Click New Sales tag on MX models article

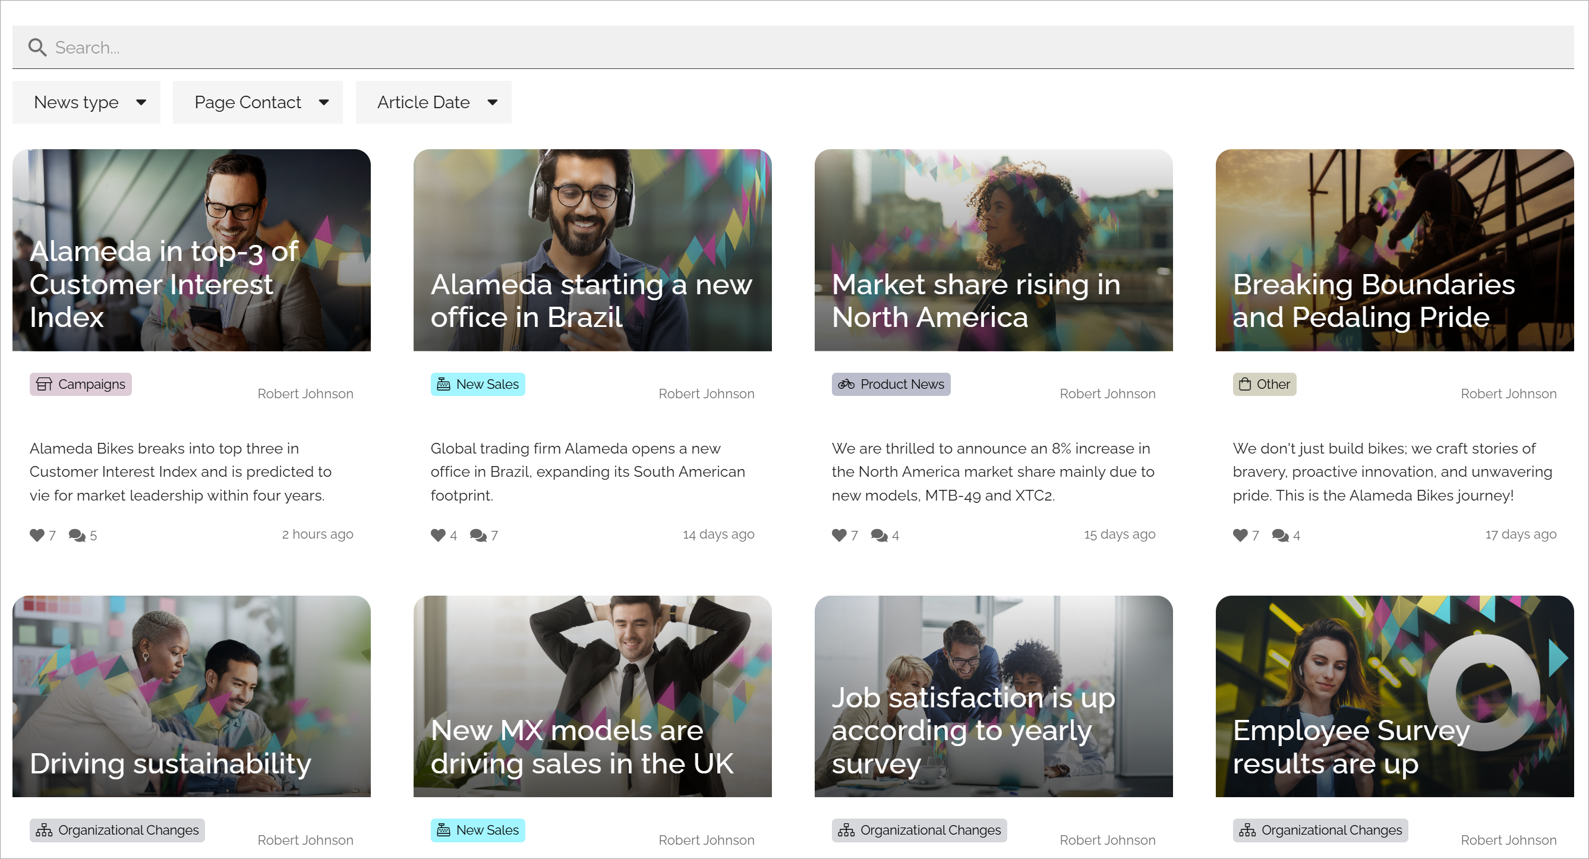pyautogui.click(x=477, y=830)
